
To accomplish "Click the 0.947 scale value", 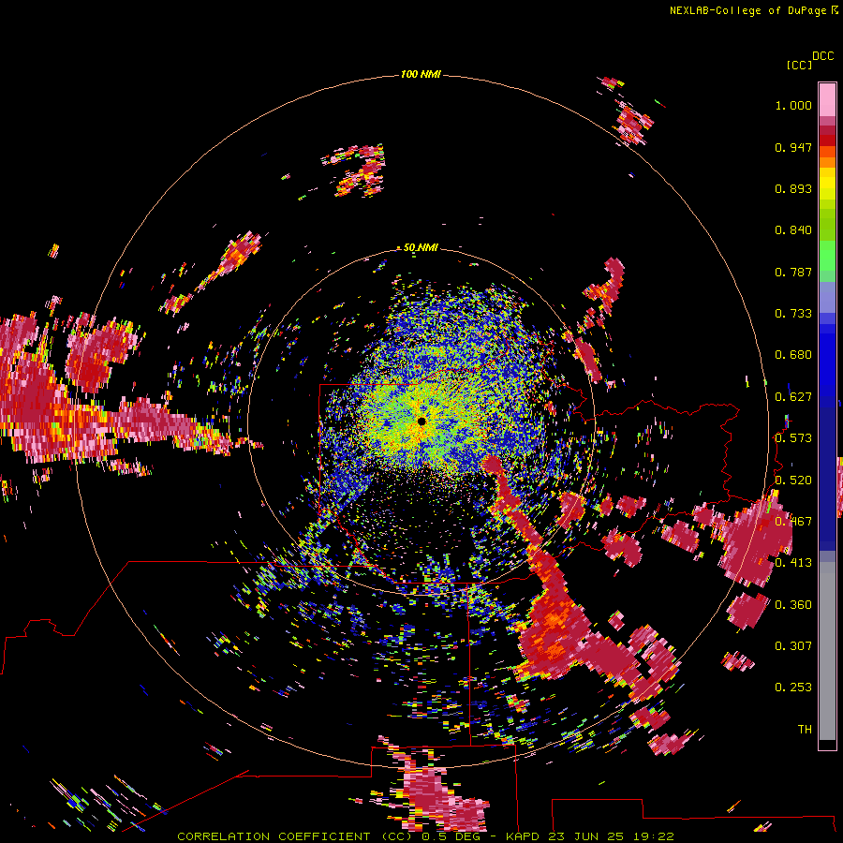I will (793, 147).
